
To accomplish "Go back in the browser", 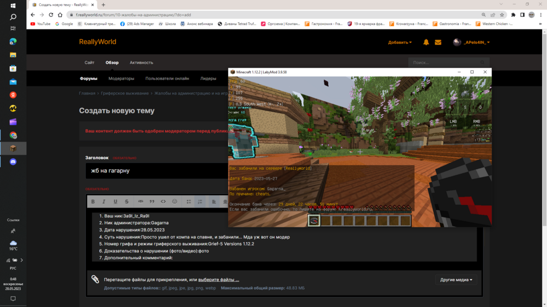I will (x=32, y=15).
